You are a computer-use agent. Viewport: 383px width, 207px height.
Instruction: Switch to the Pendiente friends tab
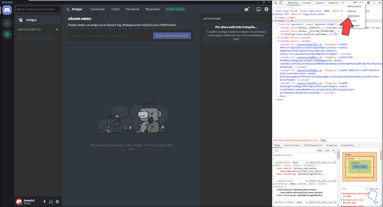point(132,9)
